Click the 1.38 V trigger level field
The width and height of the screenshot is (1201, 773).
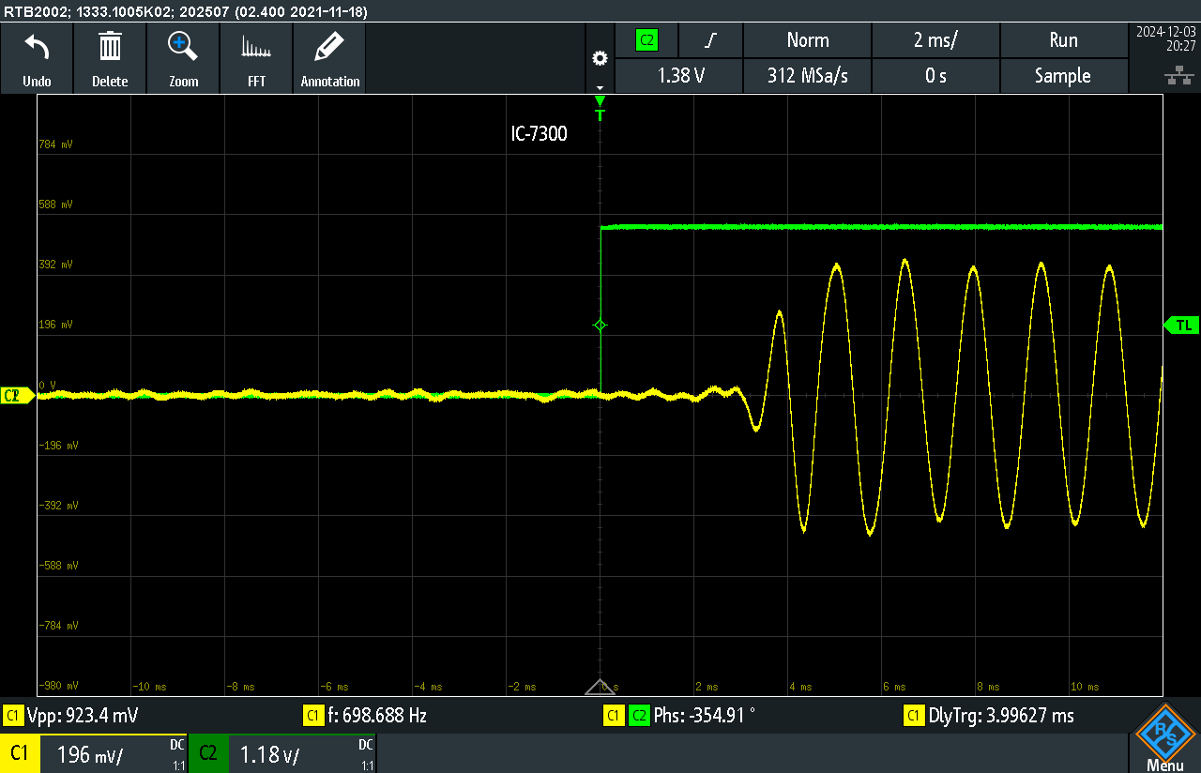point(678,76)
